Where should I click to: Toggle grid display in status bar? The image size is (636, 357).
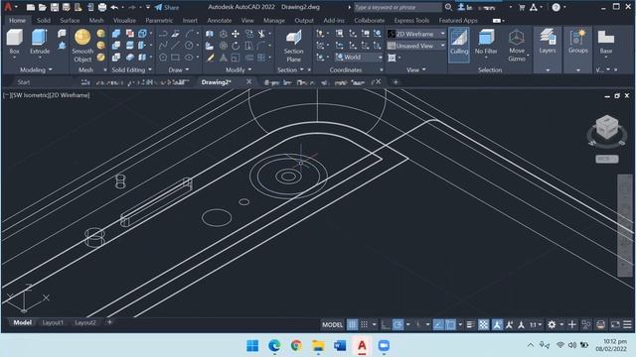(352, 324)
